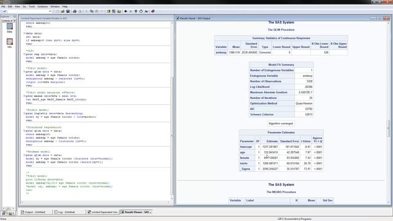
Task: Open the Go menu
Action: pyautogui.click(x=25, y=7)
